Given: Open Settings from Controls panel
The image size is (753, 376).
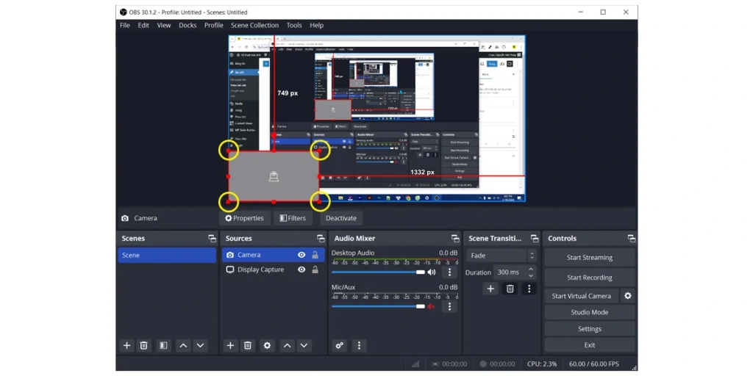Looking at the screenshot, I should [x=590, y=329].
